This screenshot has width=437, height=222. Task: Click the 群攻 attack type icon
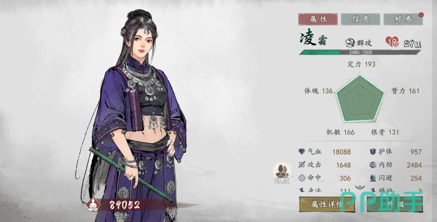pyautogui.click(x=350, y=43)
